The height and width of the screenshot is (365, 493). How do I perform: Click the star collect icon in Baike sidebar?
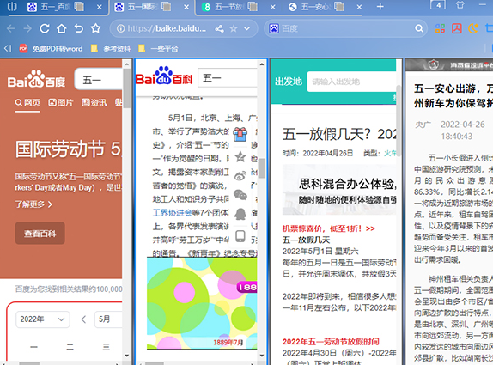[x=240, y=156]
